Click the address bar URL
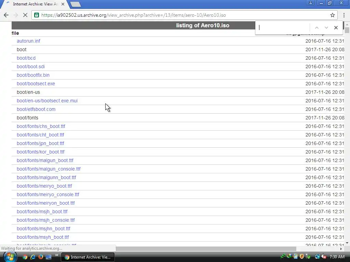This screenshot has height=262, width=350. [x=134, y=15]
